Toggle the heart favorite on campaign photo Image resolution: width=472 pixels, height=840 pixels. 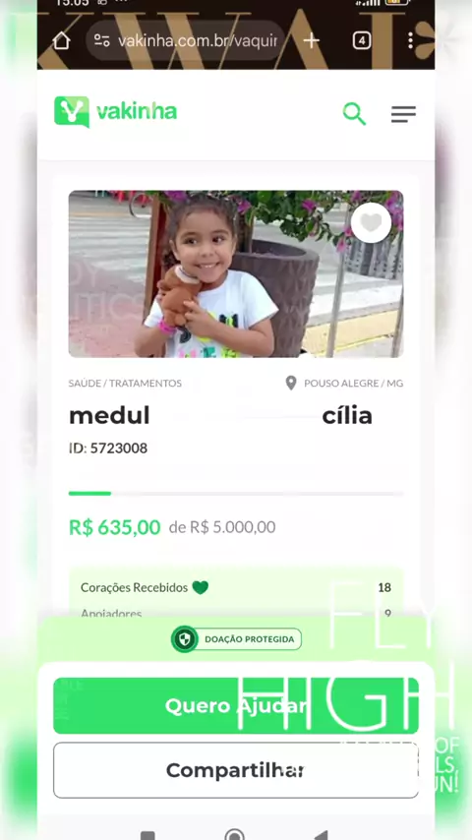372,222
